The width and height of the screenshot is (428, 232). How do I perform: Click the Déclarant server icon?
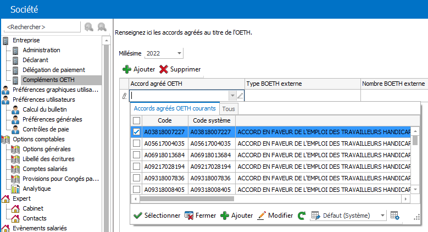[15, 60]
